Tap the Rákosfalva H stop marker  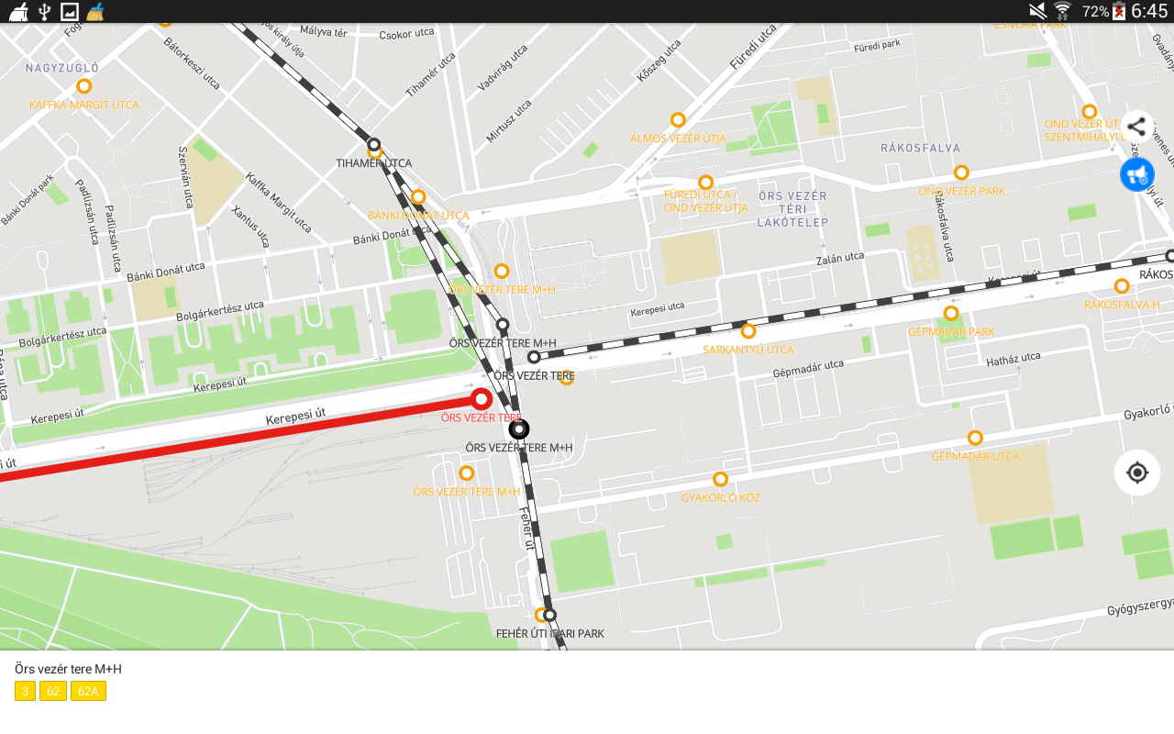click(1121, 286)
